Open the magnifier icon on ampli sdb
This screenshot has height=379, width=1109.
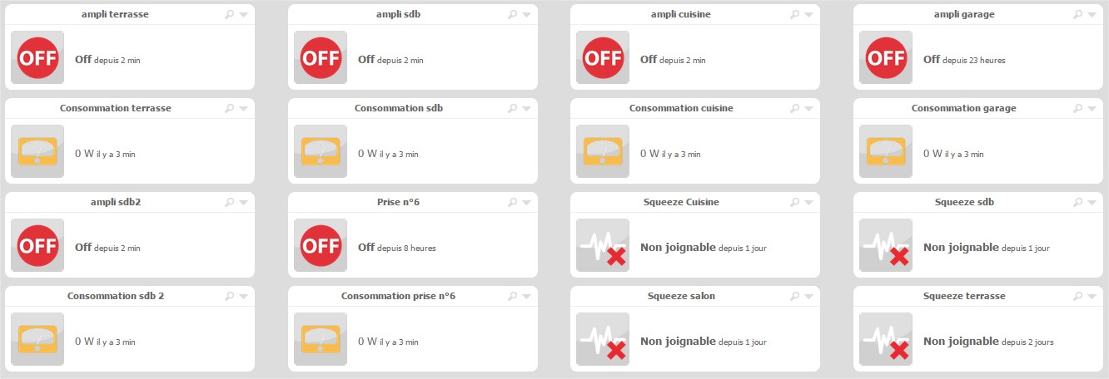point(511,15)
